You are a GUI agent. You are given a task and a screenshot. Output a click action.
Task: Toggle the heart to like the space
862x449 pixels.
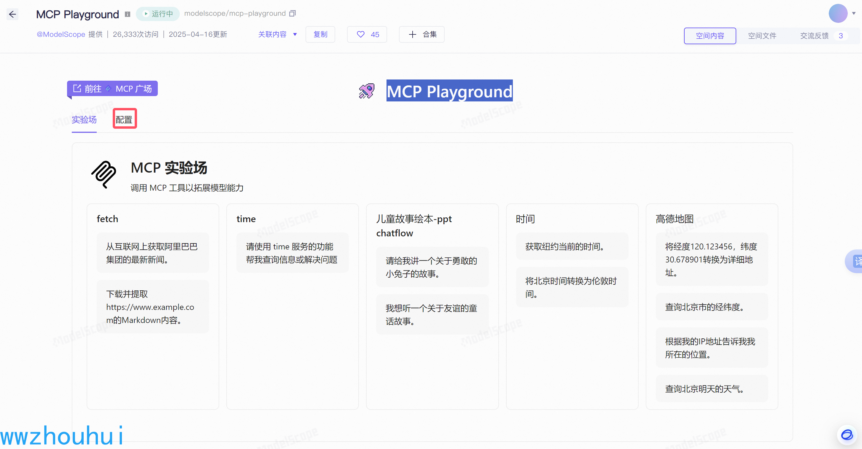[360, 34]
